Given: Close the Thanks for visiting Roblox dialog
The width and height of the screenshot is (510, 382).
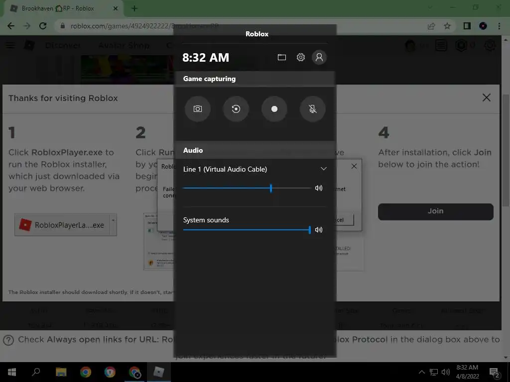Looking at the screenshot, I should click(x=486, y=97).
